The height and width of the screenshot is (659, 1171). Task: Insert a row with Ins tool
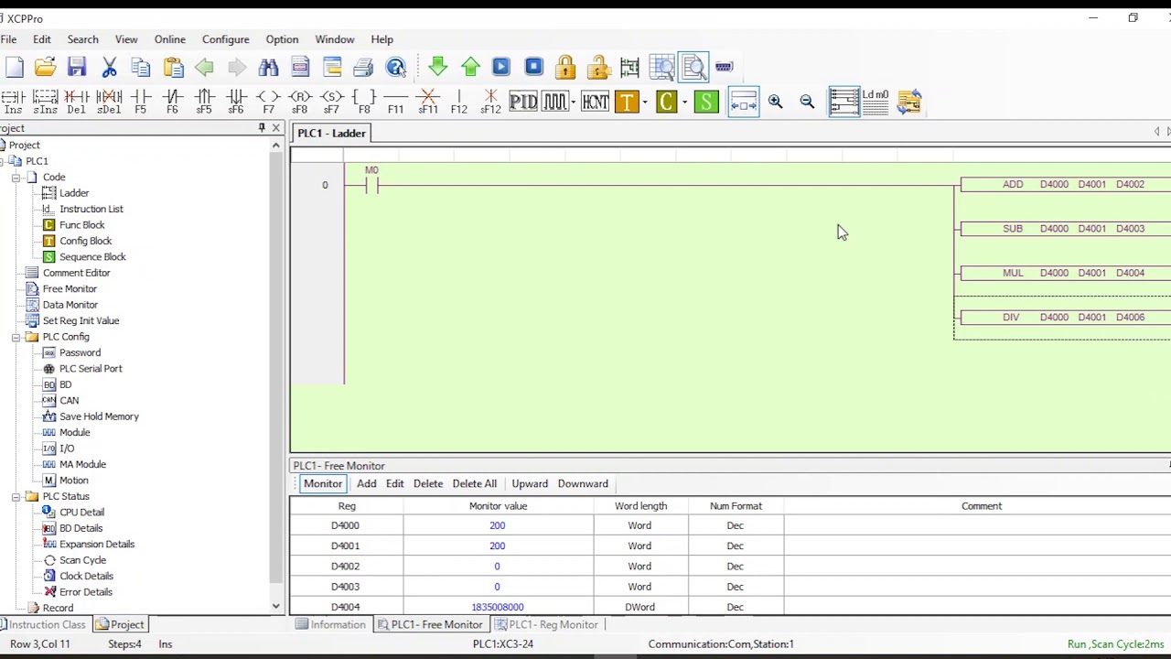(13, 102)
